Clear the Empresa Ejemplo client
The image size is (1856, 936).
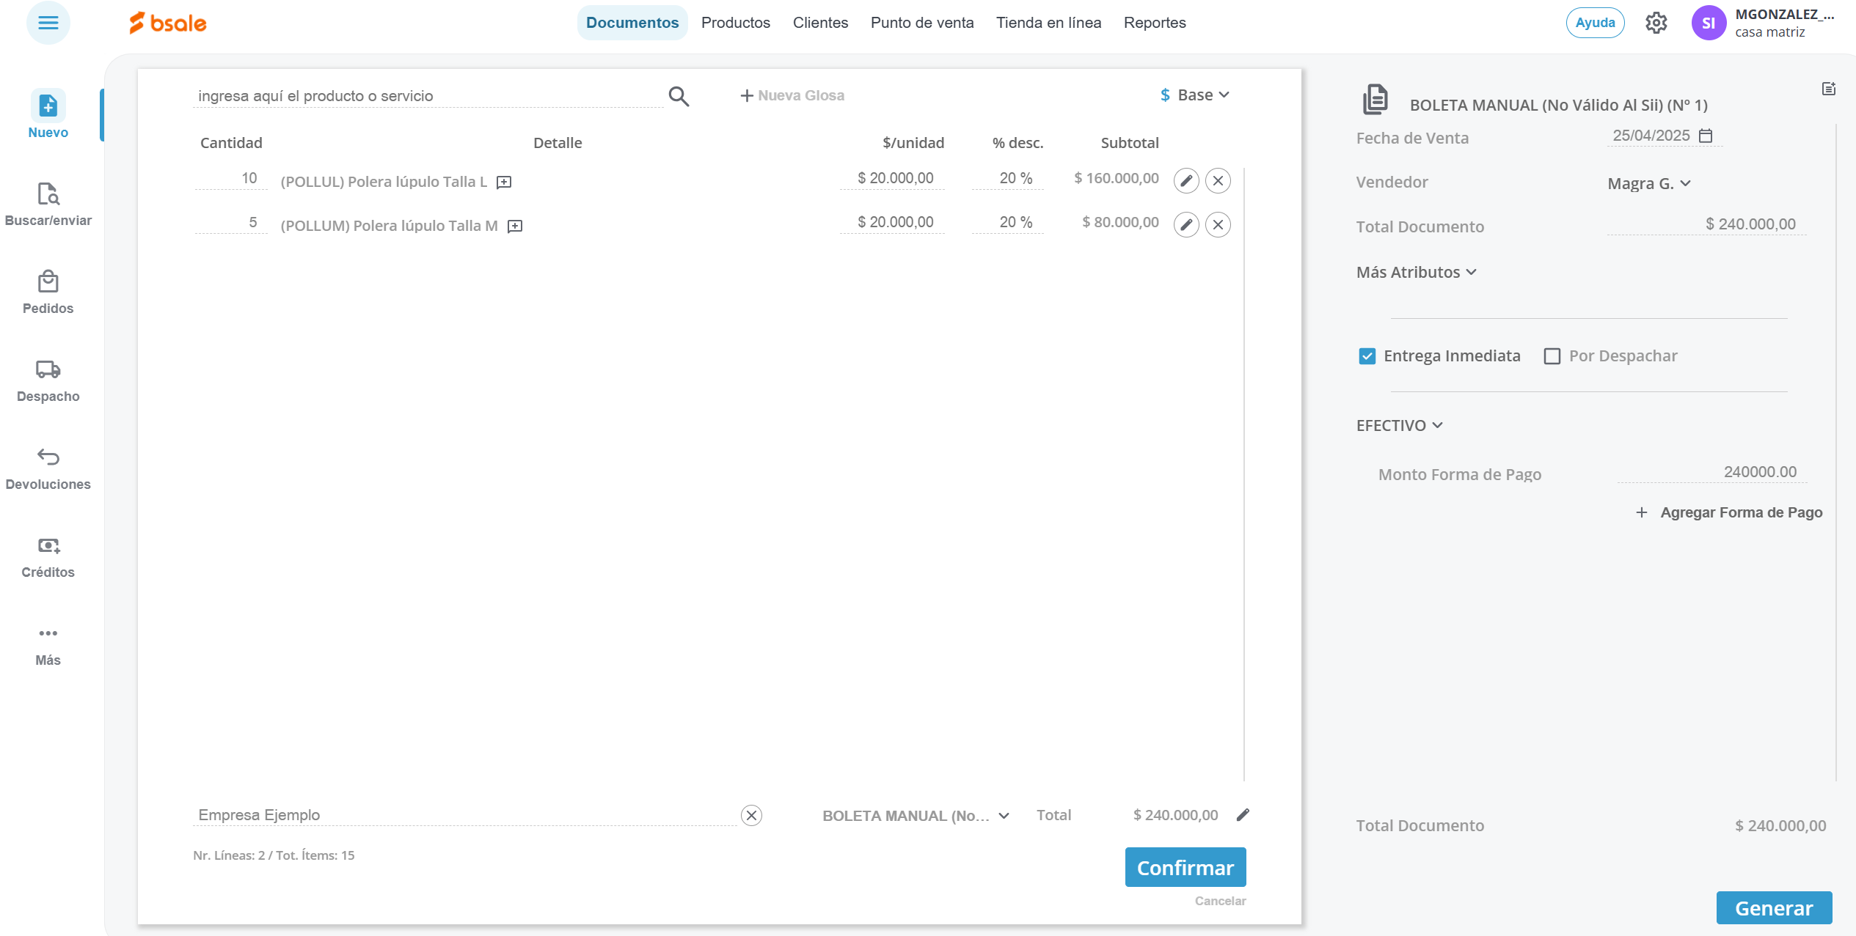(751, 815)
